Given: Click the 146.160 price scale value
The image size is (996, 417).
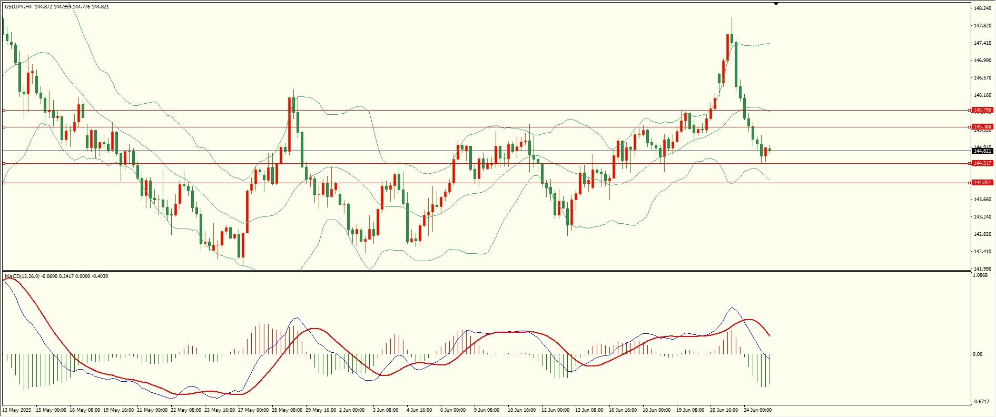Looking at the screenshot, I should [x=982, y=95].
